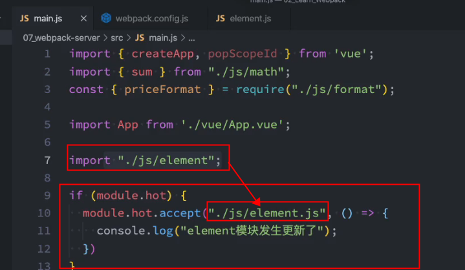The height and width of the screenshot is (270, 465).
Task: Click the if keyword on line 9
Action: tap(76, 196)
